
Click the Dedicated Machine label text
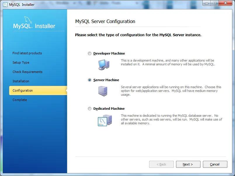pyautogui.click(x=109, y=109)
